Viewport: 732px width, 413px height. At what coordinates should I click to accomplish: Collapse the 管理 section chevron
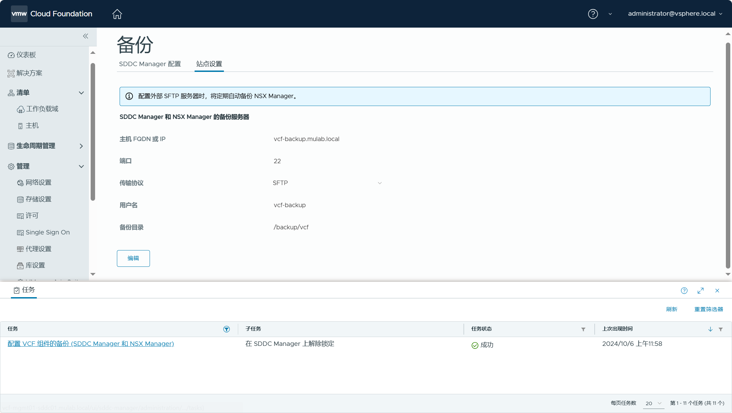[x=81, y=166]
